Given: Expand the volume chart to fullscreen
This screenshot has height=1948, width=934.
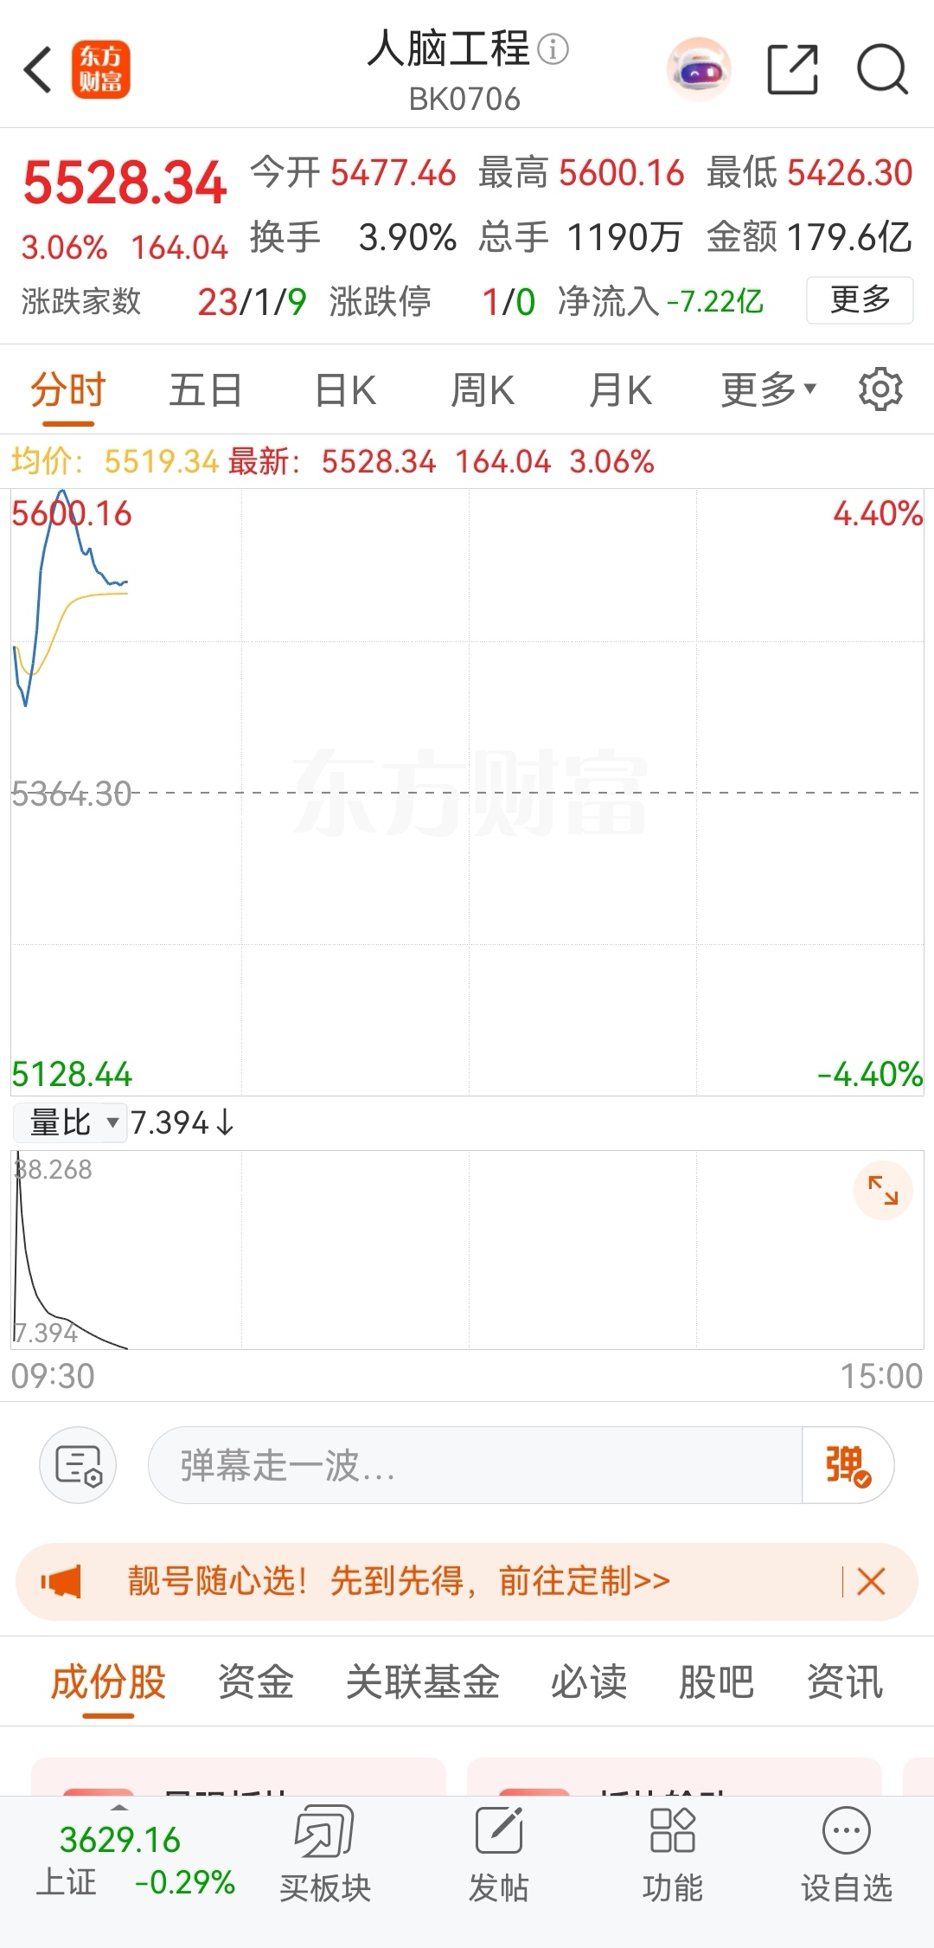Looking at the screenshot, I should coord(883,1190).
